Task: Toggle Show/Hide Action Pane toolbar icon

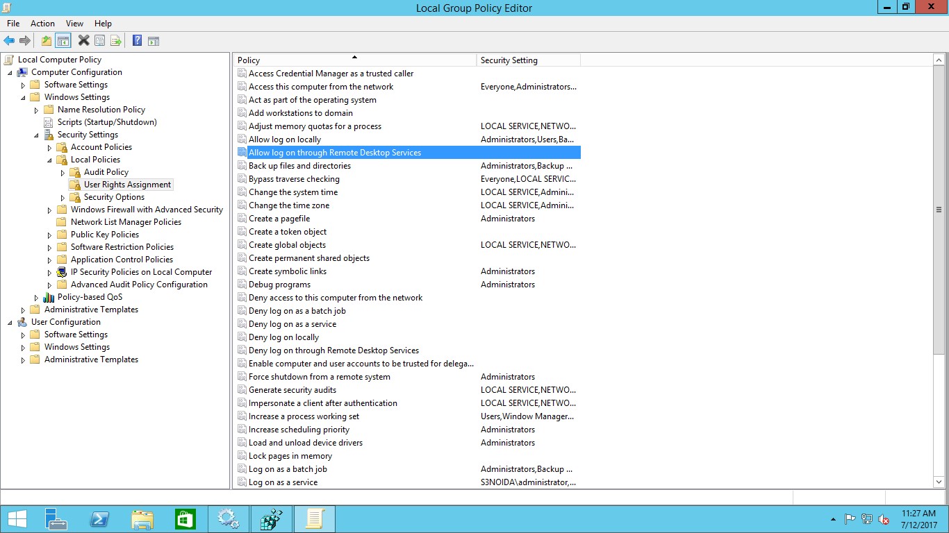Action: point(154,41)
